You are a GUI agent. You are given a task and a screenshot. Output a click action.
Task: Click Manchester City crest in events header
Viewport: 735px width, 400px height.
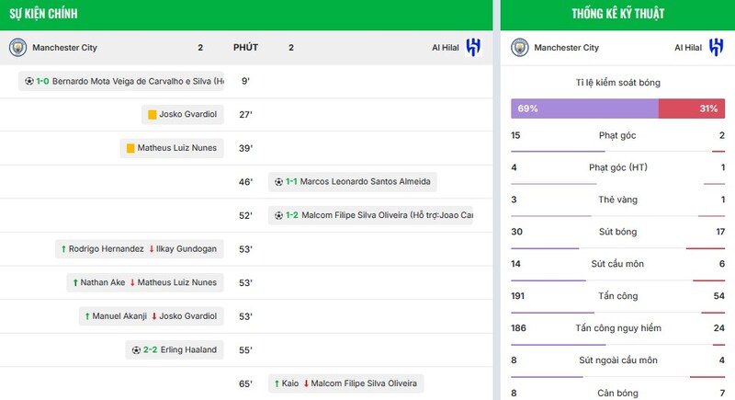[x=17, y=48]
